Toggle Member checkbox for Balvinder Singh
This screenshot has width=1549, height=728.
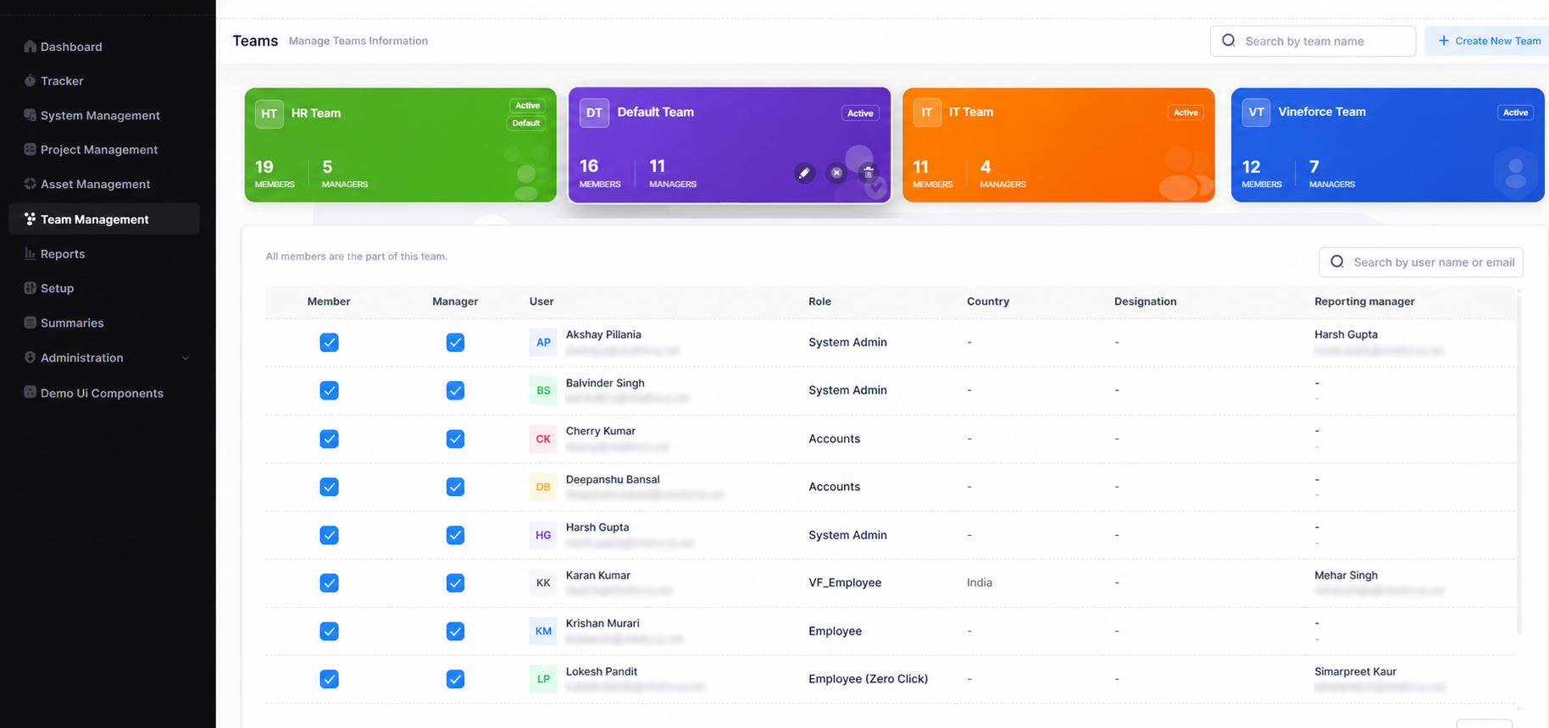(329, 390)
